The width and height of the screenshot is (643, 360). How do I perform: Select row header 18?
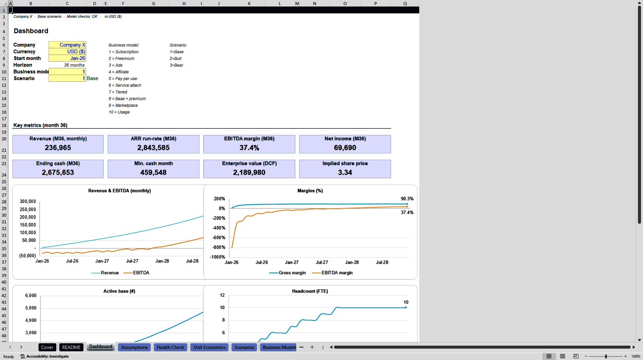(4, 125)
